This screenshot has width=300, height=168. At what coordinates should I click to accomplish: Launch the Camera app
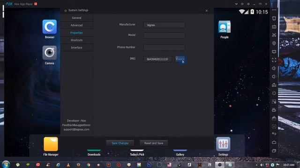[50, 53]
